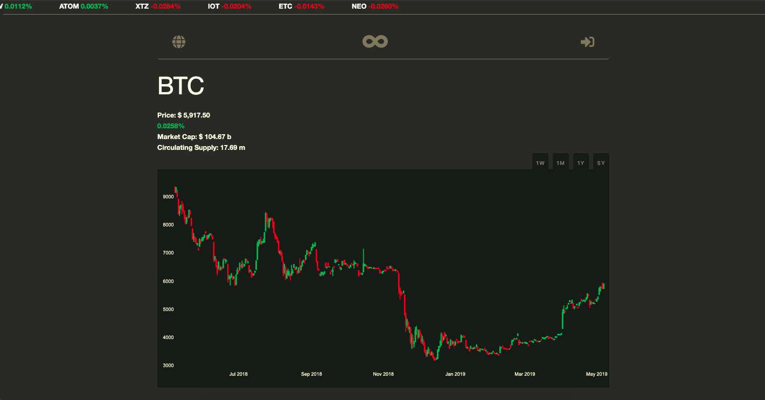Click the 8000 y-axis label
The width and height of the screenshot is (765, 400).
point(168,225)
